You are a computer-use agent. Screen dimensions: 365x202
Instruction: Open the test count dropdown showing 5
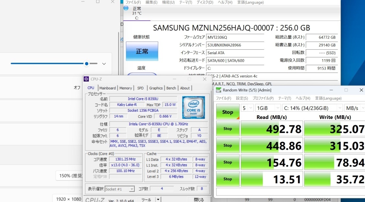pos(247,108)
